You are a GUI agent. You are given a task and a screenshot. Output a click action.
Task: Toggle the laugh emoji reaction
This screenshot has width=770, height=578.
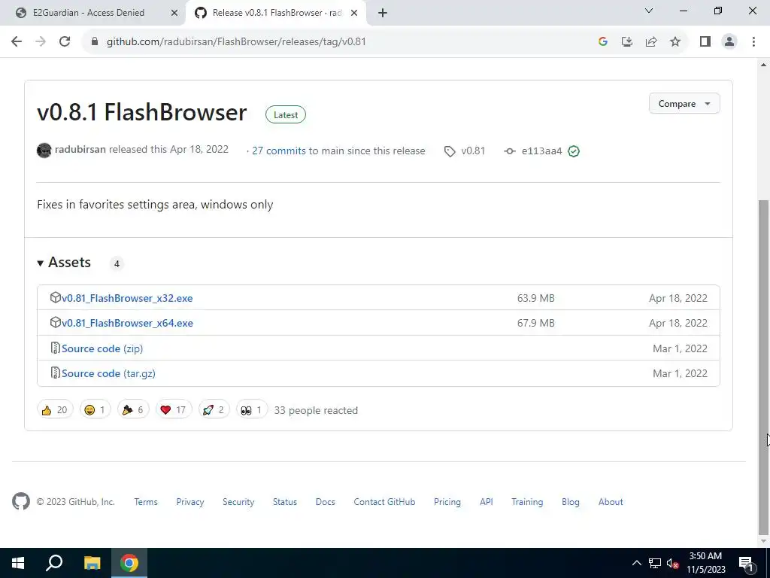coord(95,409)
